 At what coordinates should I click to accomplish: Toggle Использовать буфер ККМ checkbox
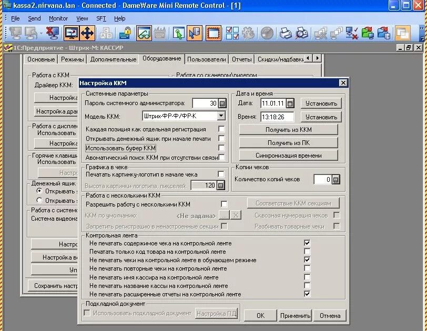[x=221, y=148]
